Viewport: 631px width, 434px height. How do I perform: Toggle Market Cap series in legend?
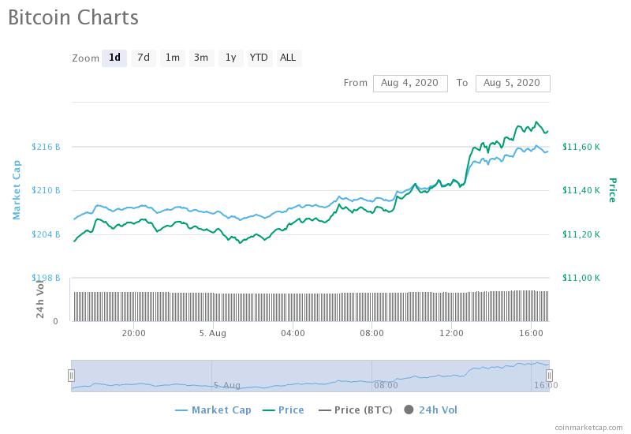[213, 410]
